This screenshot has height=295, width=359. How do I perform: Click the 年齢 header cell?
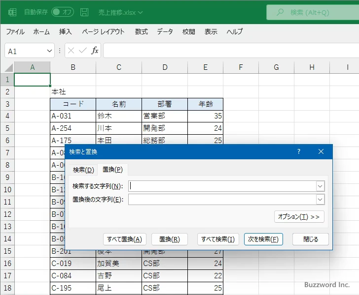pos(205,104)
